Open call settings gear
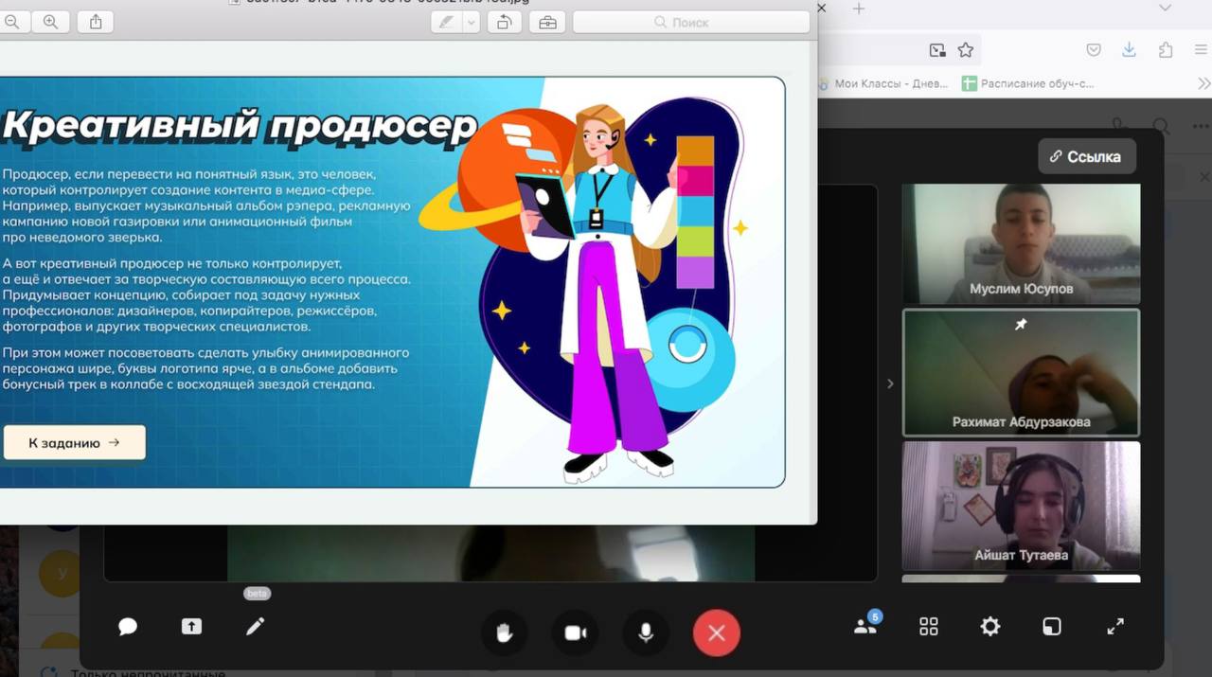This screenshot has height=677, width=1212. [989, 627]
